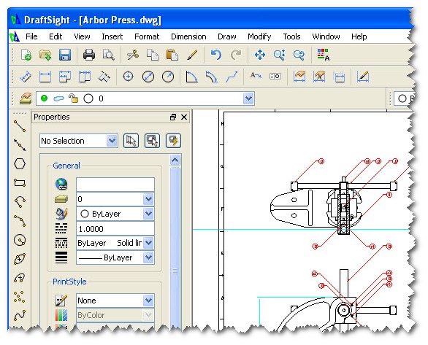Viewport: 428px width, 345px height.
Task: Toggle the layer lock padlock icon
Action: point(73,98)
